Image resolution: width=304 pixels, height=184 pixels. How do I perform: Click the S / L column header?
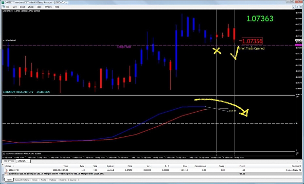(148, 166)
